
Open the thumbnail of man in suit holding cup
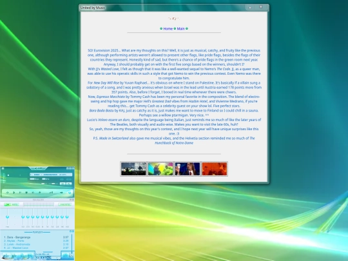[188, 169]
